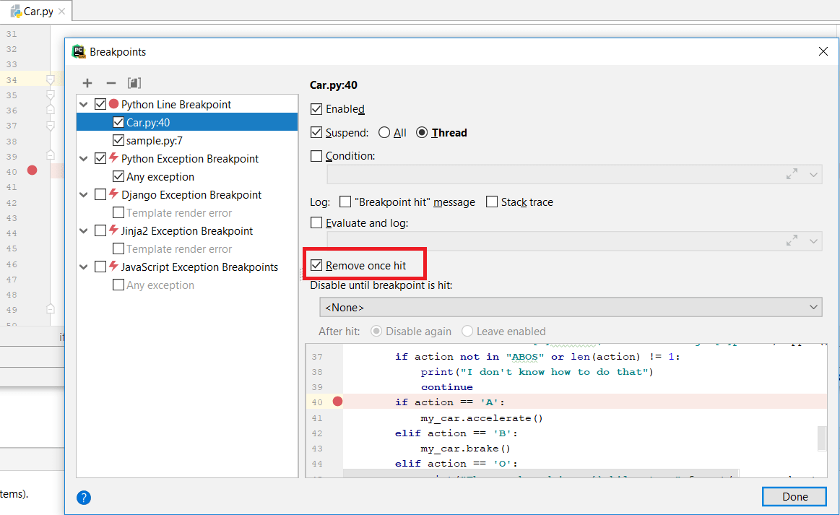Toggle the Suspend checkbox
Screen dimensions: 840x515
[316, 132]
